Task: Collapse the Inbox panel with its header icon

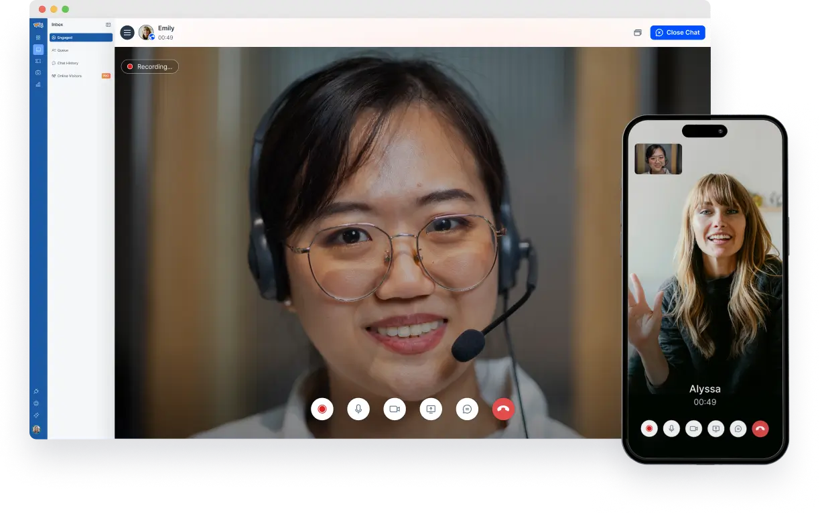Action: click(x=109, y=24)
